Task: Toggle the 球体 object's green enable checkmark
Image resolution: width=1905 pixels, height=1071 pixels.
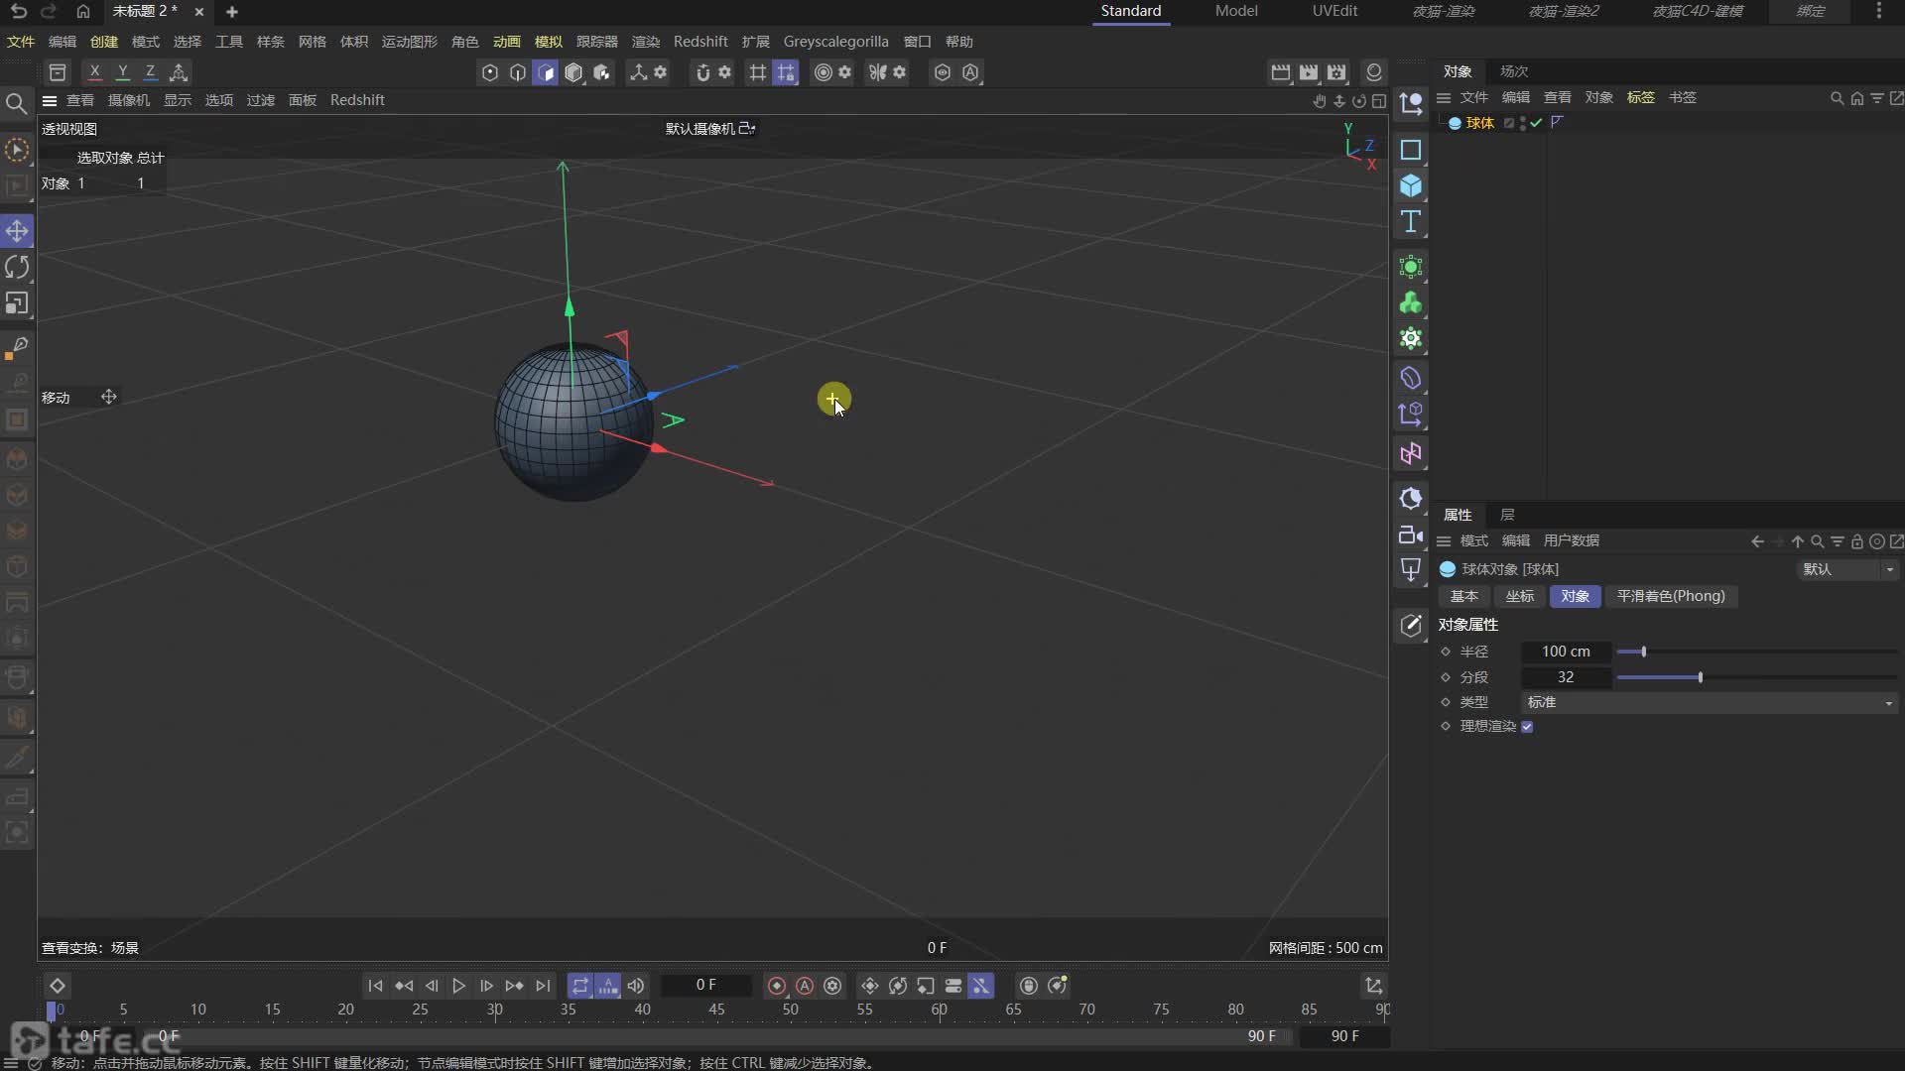Action: [1536, 123]
